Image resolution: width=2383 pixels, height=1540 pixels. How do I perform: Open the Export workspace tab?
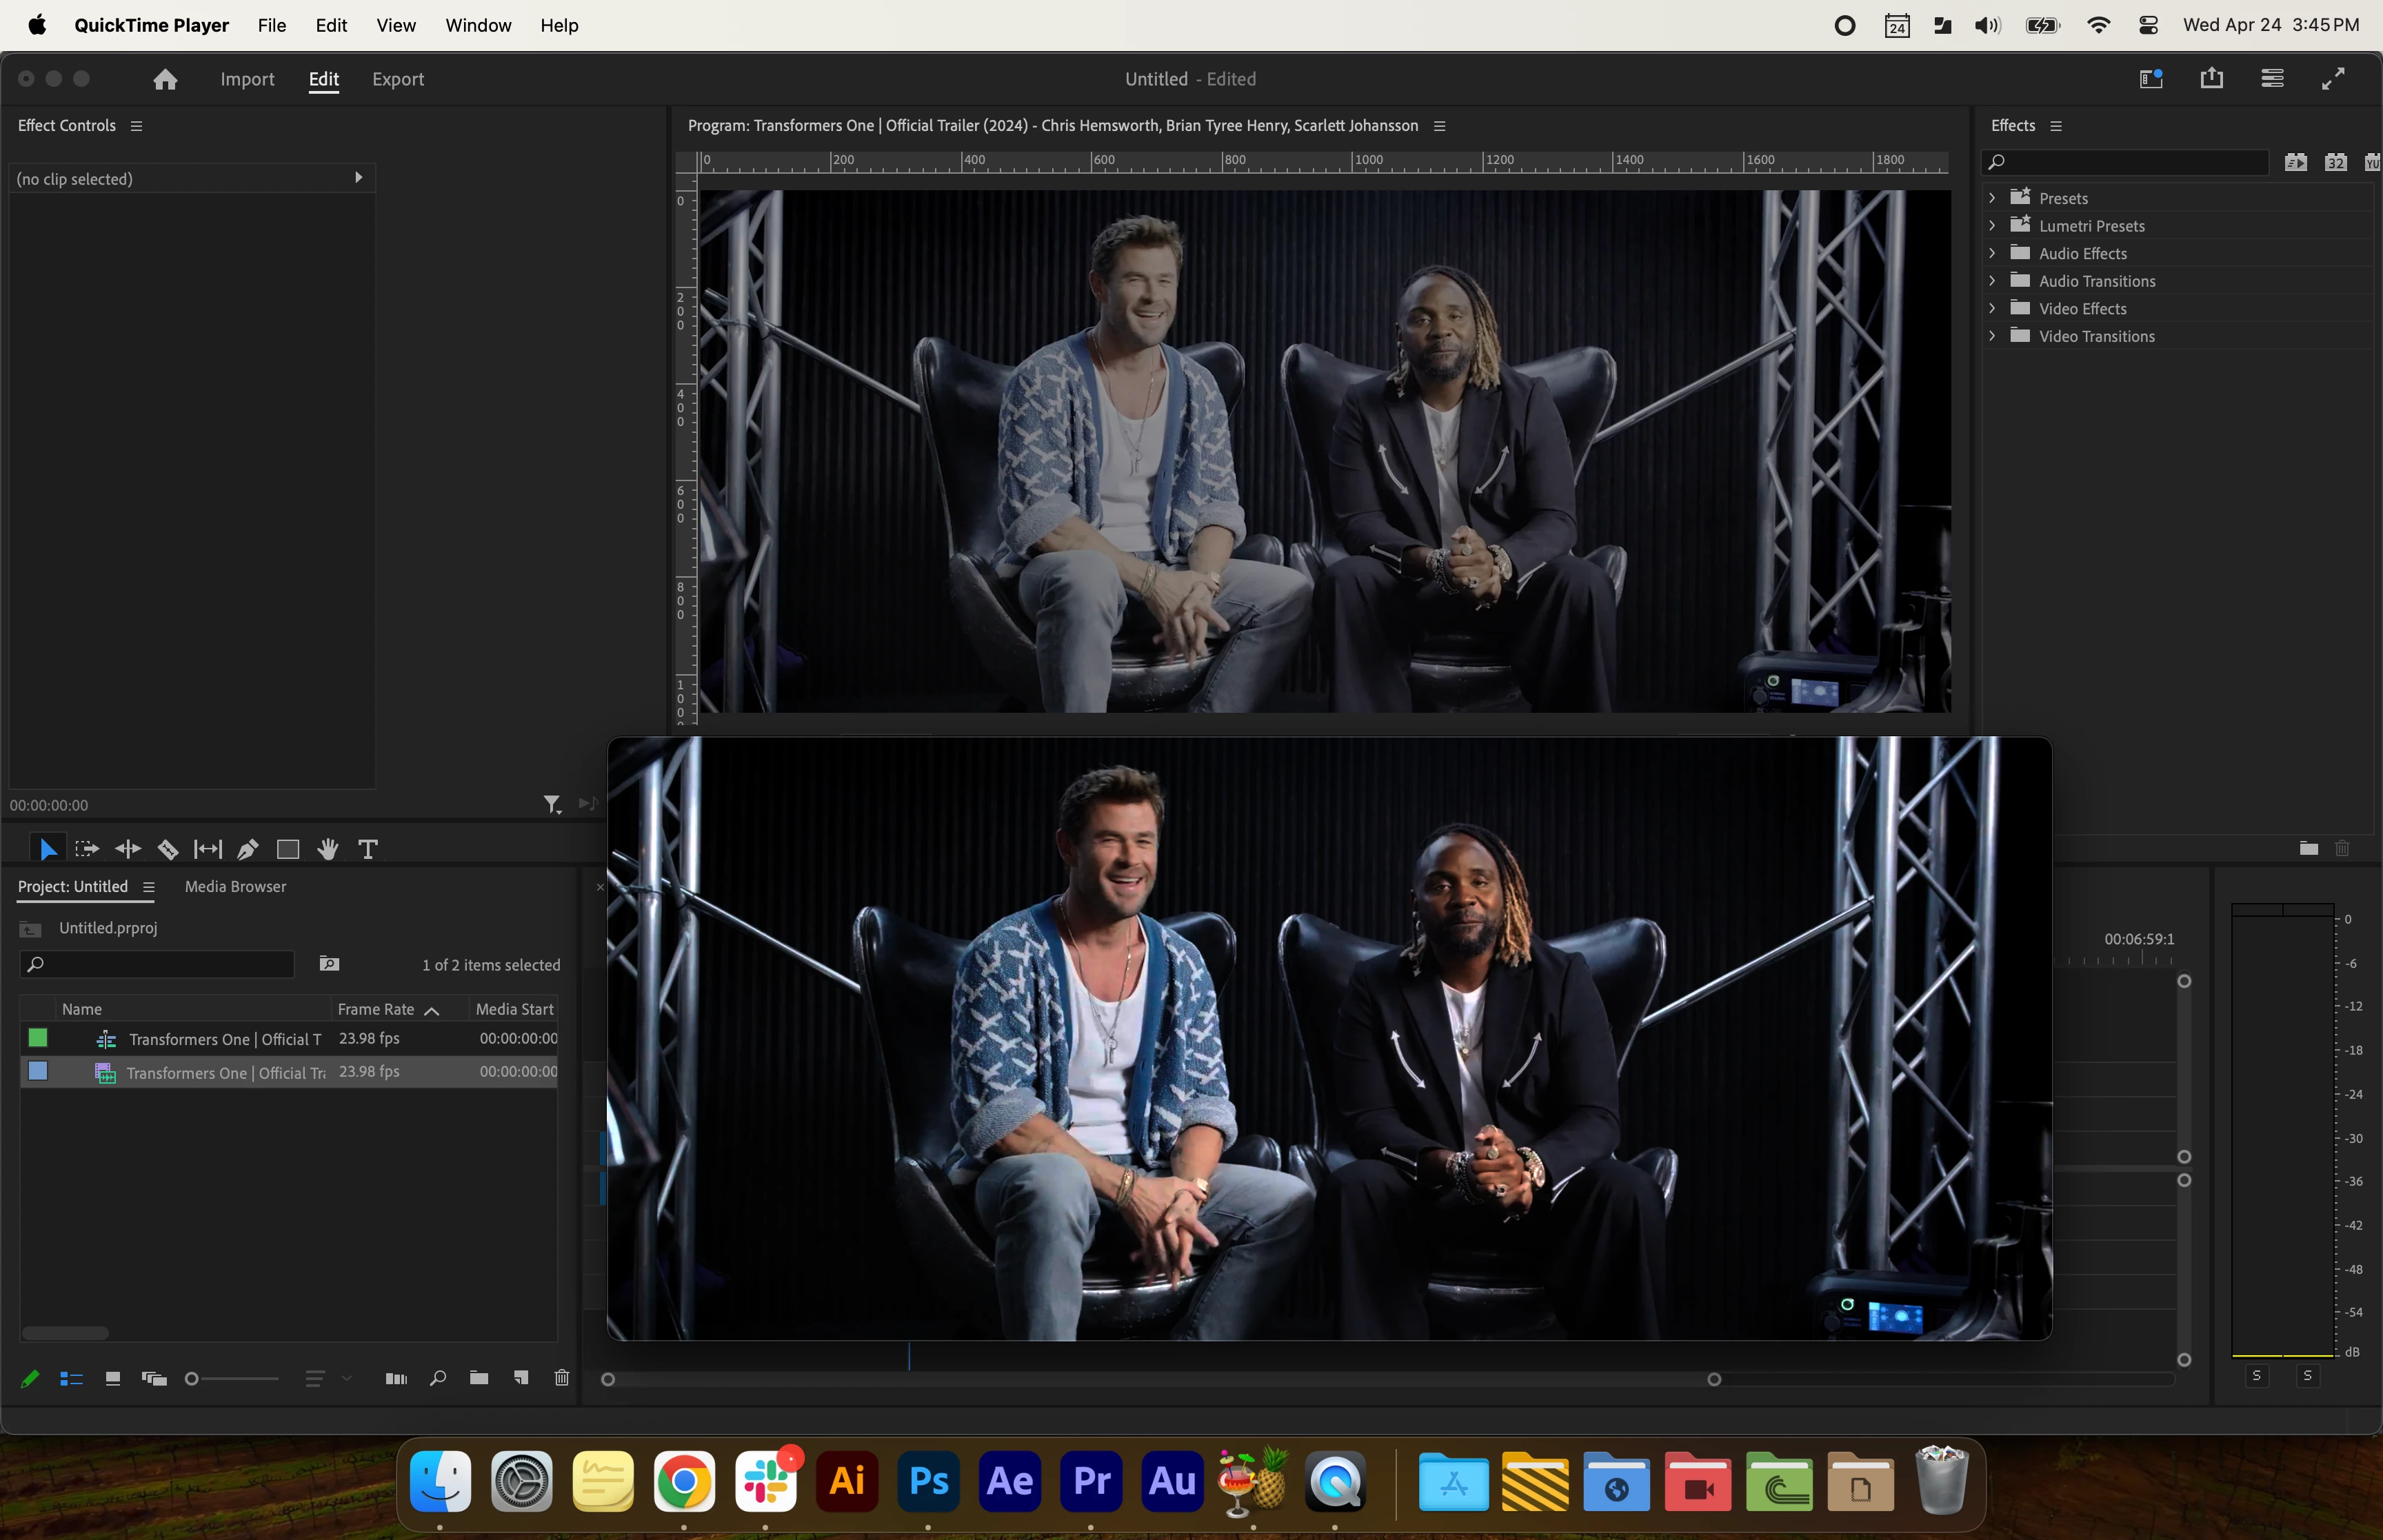(x=398, y=79)
